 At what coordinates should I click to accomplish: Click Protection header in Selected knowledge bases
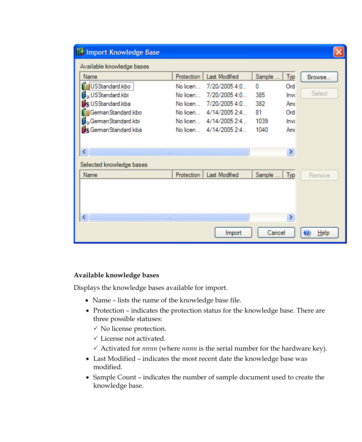[x=188, y=175]
